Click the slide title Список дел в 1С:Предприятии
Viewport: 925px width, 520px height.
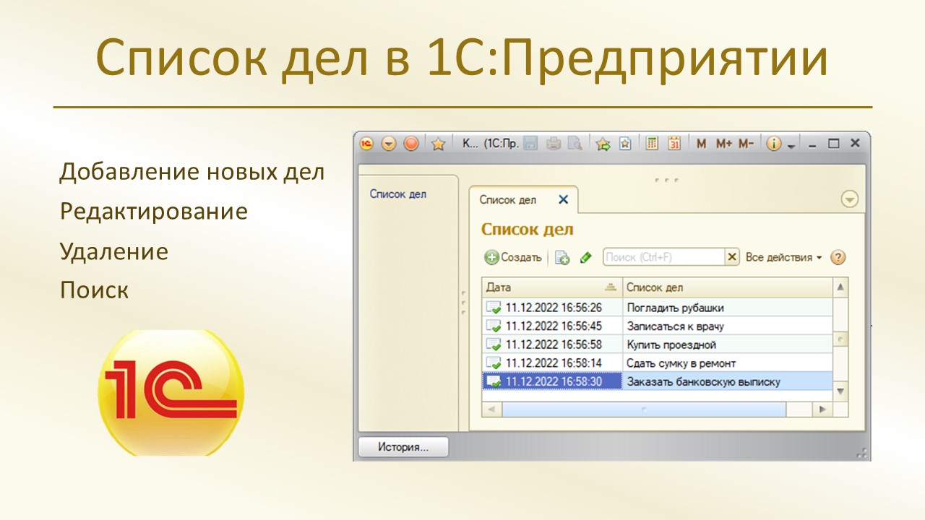462,59
